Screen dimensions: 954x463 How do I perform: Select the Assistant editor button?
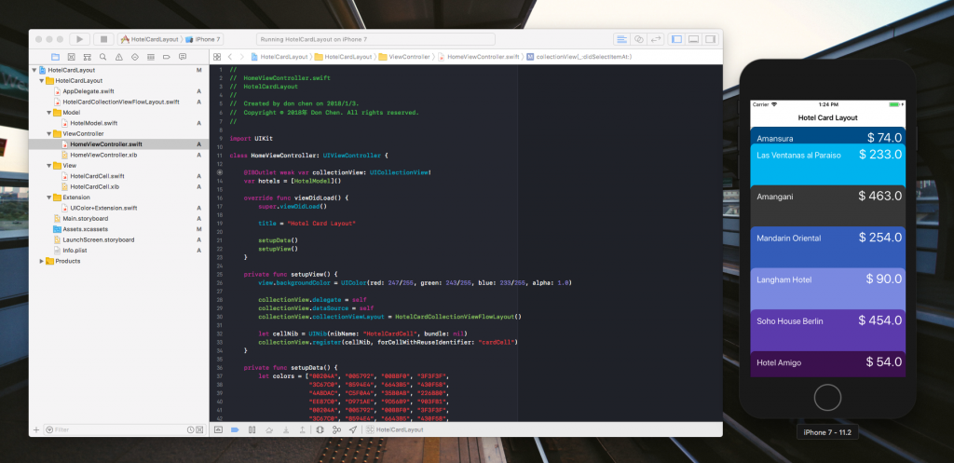pos(638,39)
